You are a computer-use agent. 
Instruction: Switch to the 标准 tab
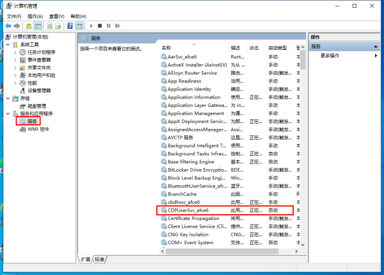tap(99, 260)
